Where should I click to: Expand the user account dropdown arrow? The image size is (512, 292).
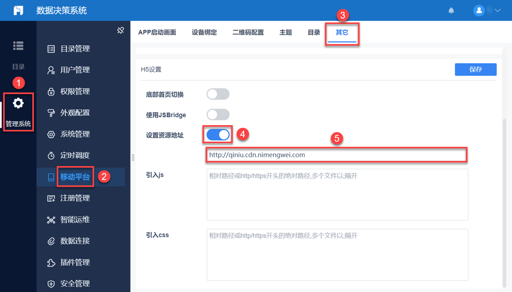pos(497,11)
